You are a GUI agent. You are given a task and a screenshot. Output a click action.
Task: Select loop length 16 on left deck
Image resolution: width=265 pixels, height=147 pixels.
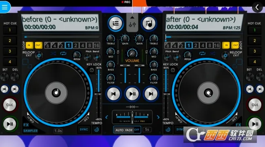97,45
